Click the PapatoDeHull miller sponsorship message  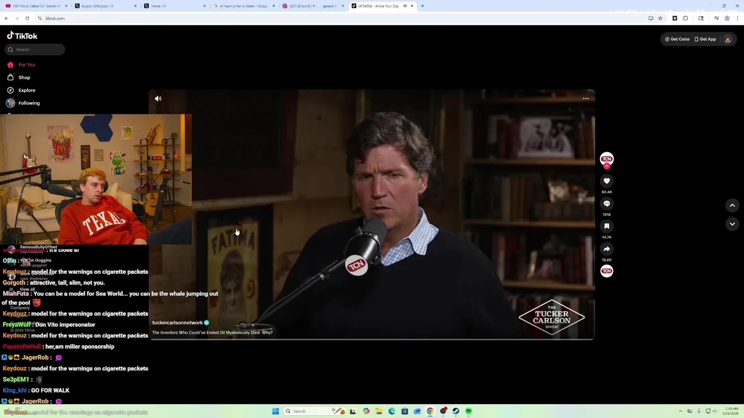pos(58,347)
